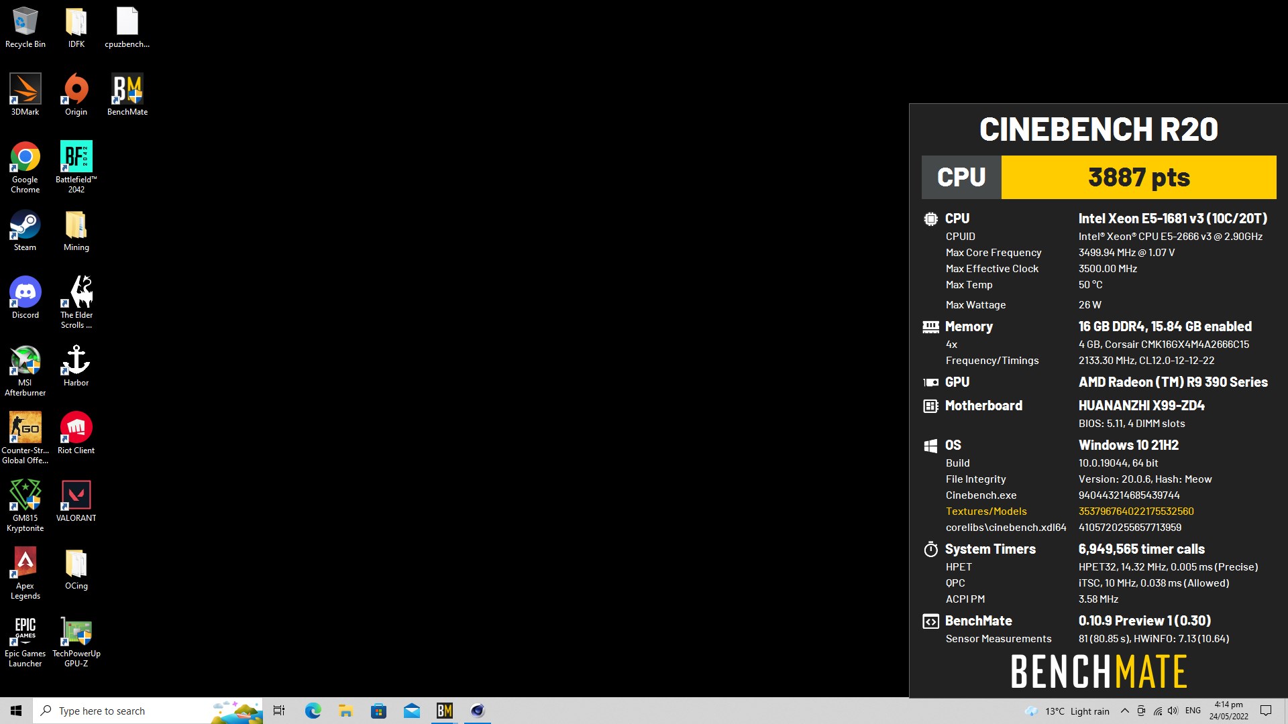The height and width of the screenshot is (724, 1288).
Task: Launch Battlefield 2042 shortcut
Action: pos(76,168)
